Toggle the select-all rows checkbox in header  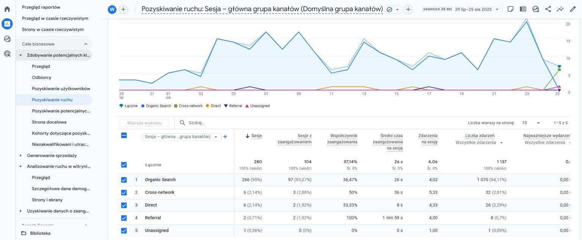[x=124, y=135]
